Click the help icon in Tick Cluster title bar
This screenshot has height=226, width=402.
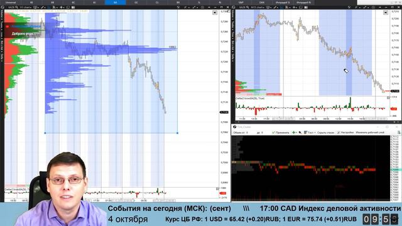[234, 127]
